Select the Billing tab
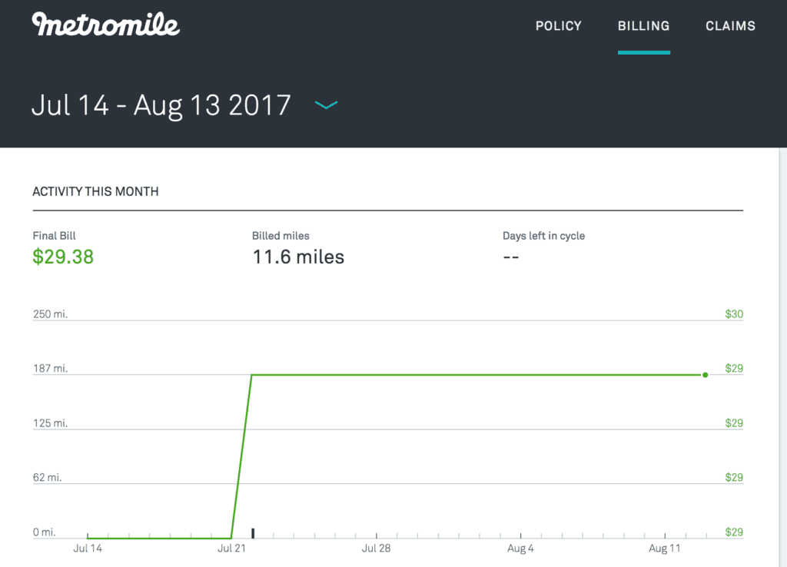The image size is (787, 567). click(643, 26)
